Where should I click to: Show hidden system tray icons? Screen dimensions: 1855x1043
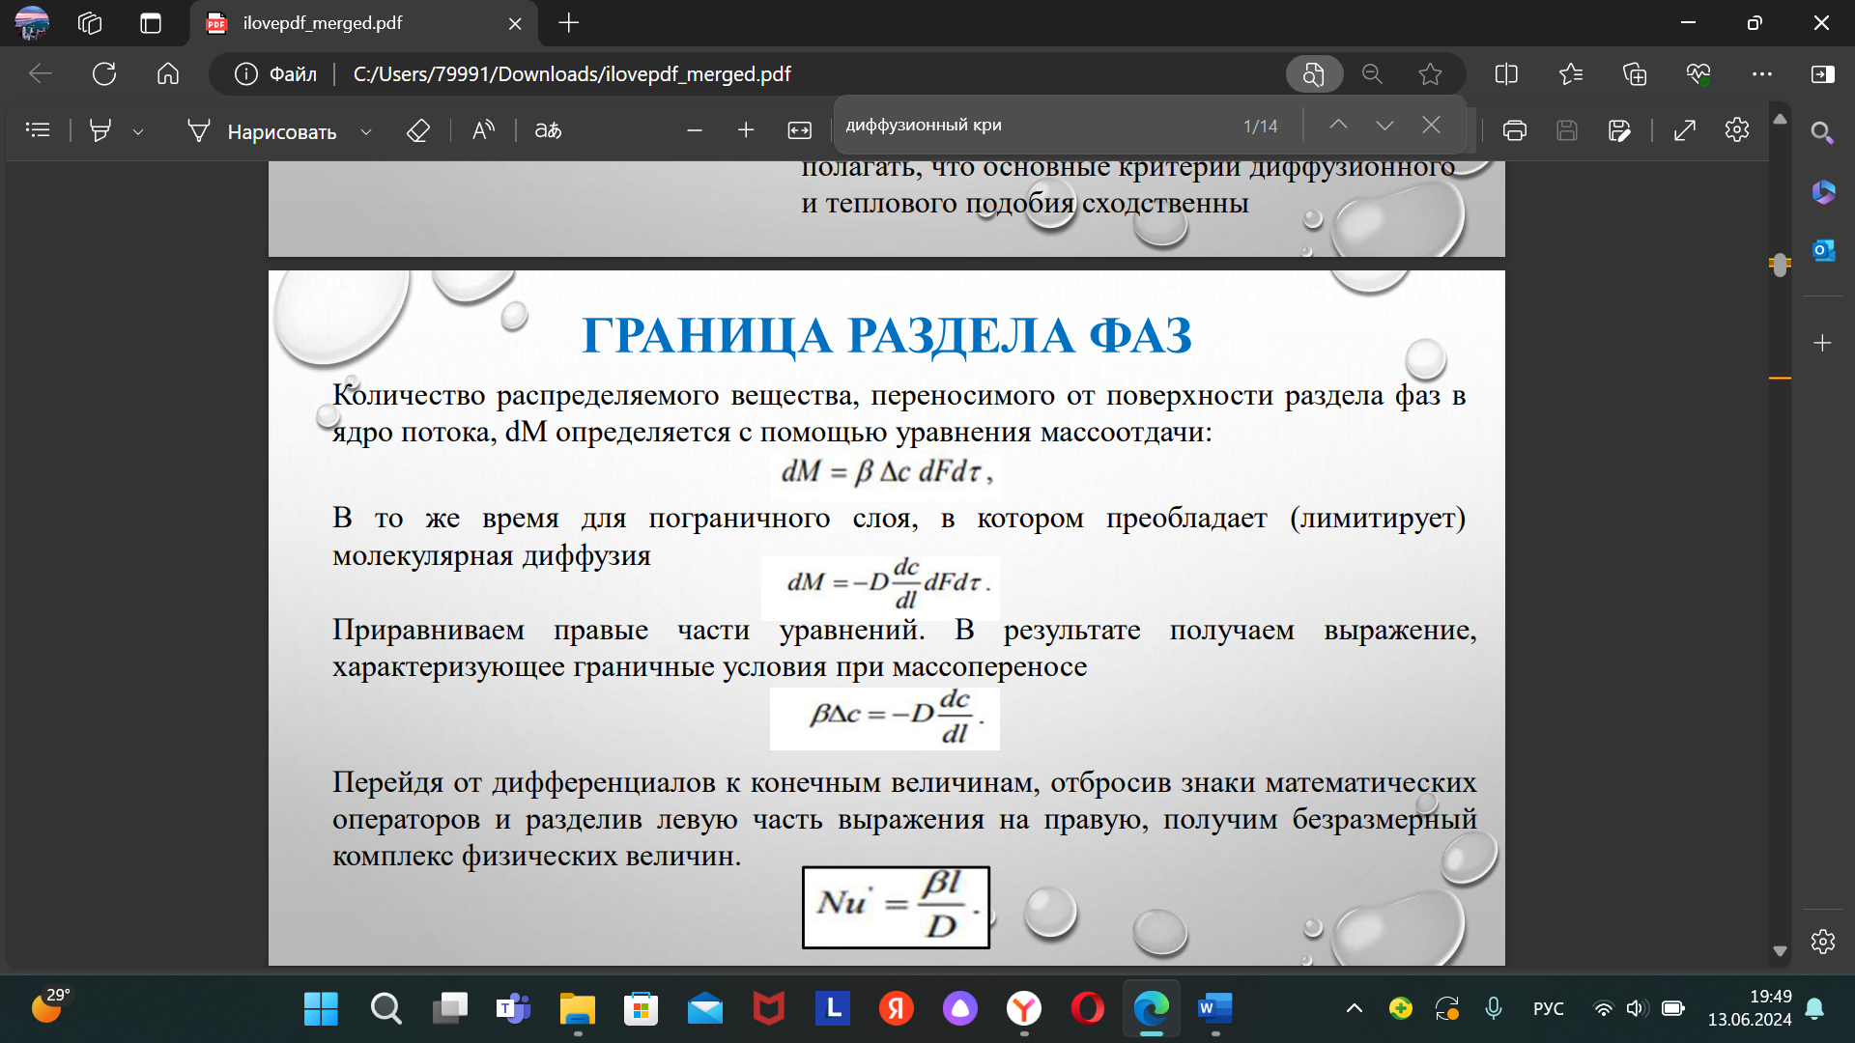pos(1355,1009)
